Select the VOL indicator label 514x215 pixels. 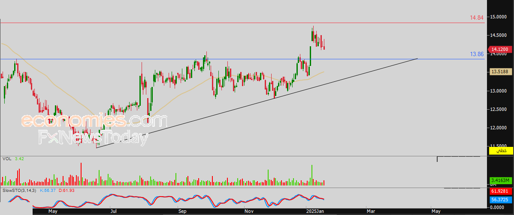pyautogui.click(x=6, y=159)
